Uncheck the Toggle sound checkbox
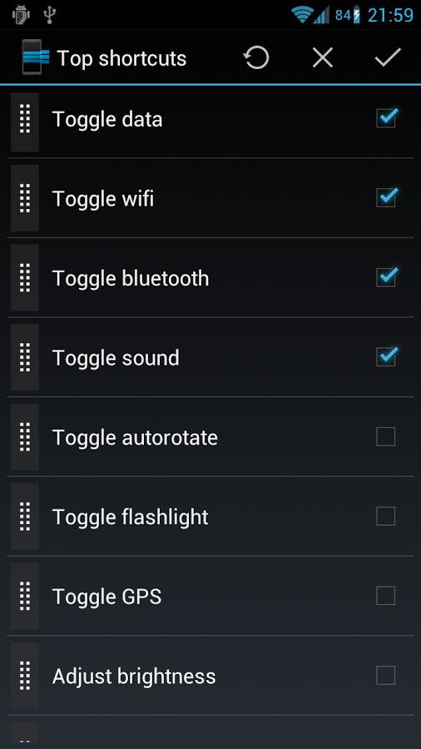The height and width of the screenshot is (749, 421). pyautogui.click(x=386, y=356)
